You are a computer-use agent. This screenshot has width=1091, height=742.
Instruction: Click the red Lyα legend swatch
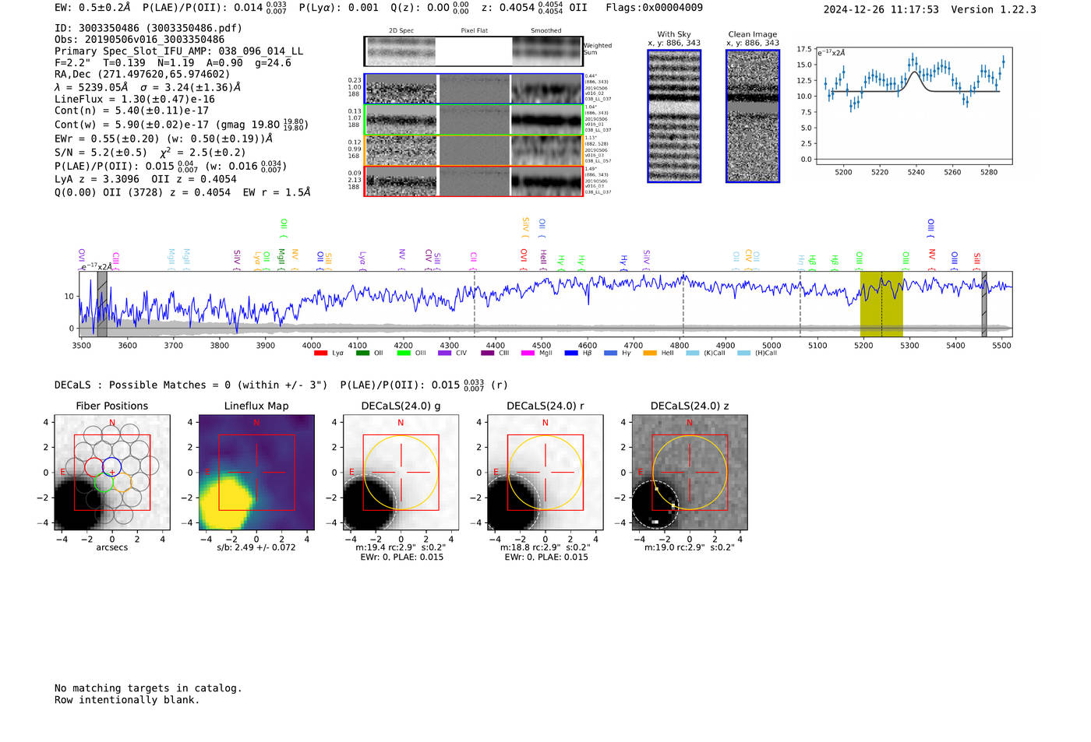point(320,353)
